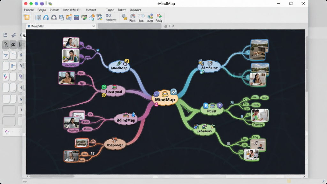
Task: Open the 'Raene' menu
Action: coord(54,10)
